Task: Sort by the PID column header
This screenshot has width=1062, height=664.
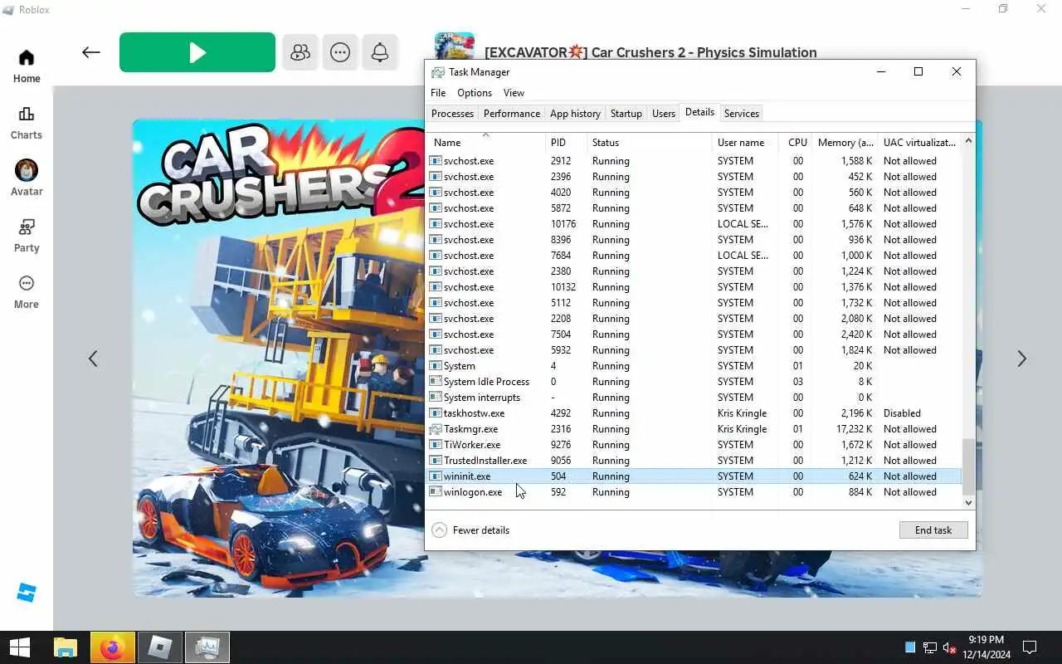Action: [566, 143]
